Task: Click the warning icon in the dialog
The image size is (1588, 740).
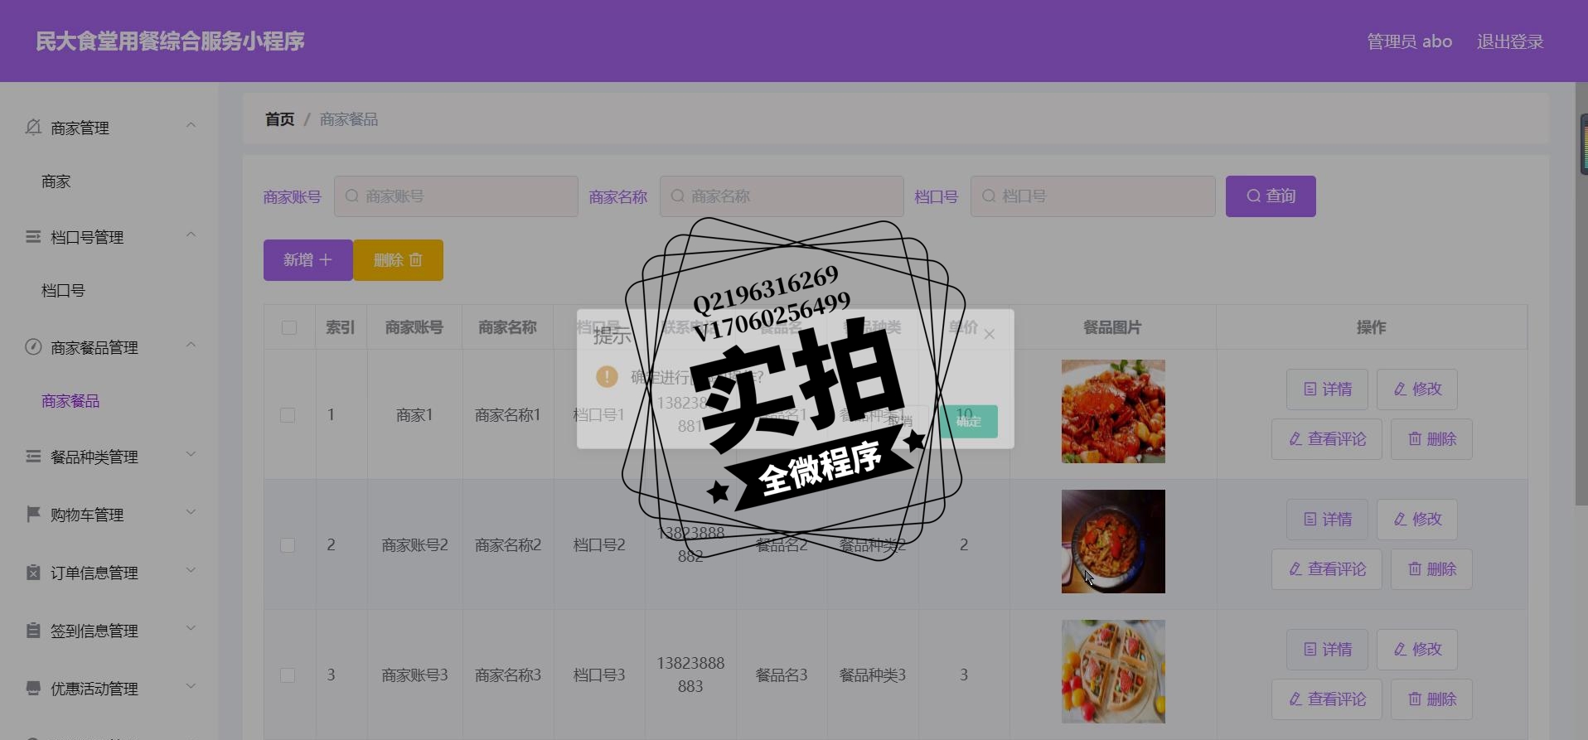Action: 607,376
